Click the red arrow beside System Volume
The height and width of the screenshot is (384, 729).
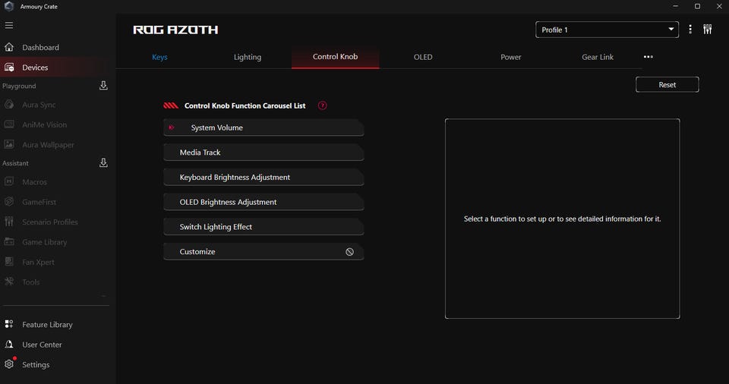click(x=171, y=127)
